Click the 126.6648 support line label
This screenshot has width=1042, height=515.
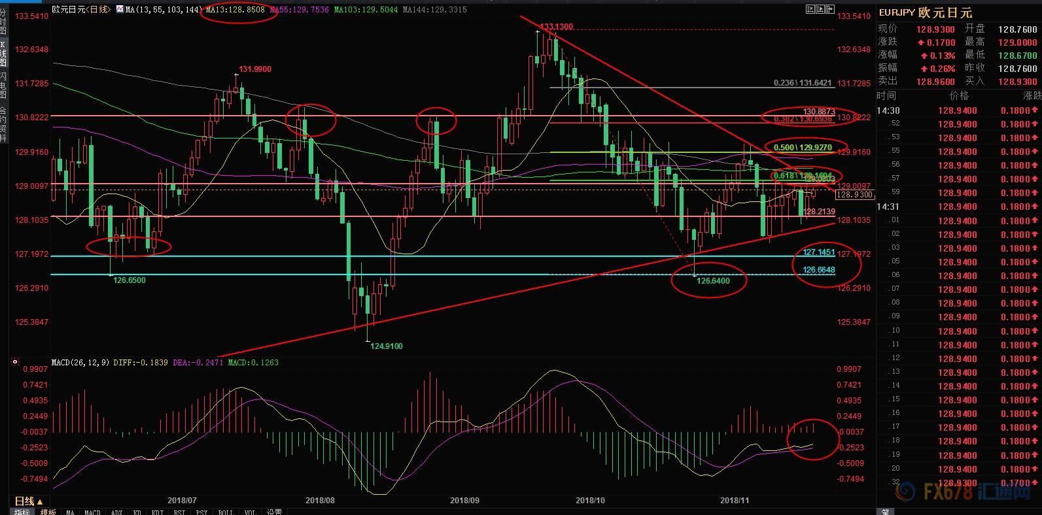[x=819, y=270]
